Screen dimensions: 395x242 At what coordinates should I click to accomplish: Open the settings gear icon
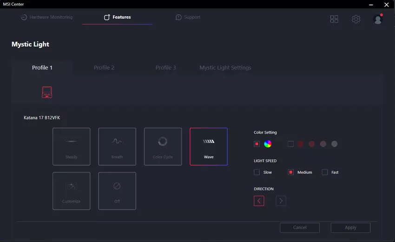[x=356, y=19]
